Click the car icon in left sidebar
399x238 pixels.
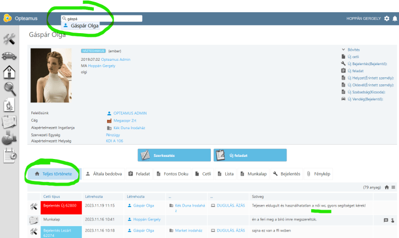9,55
